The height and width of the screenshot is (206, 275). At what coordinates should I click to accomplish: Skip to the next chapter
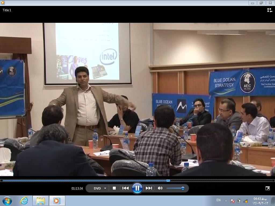coord(149,188)
